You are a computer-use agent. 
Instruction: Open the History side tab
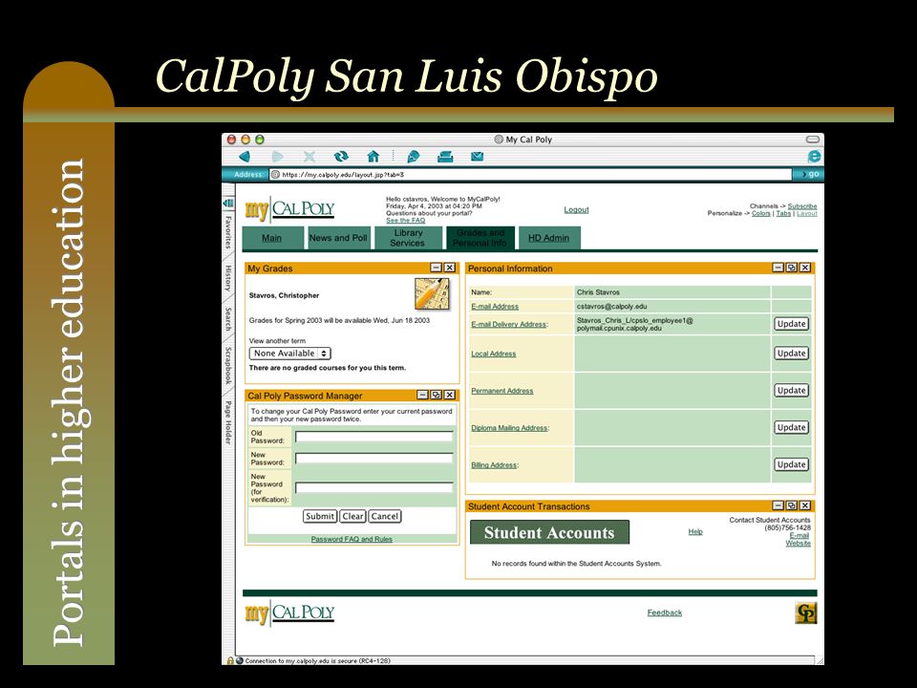click(x=228, y=278)
